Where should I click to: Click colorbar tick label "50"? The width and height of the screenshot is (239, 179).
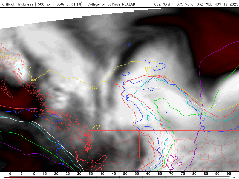tap(125, 174)
